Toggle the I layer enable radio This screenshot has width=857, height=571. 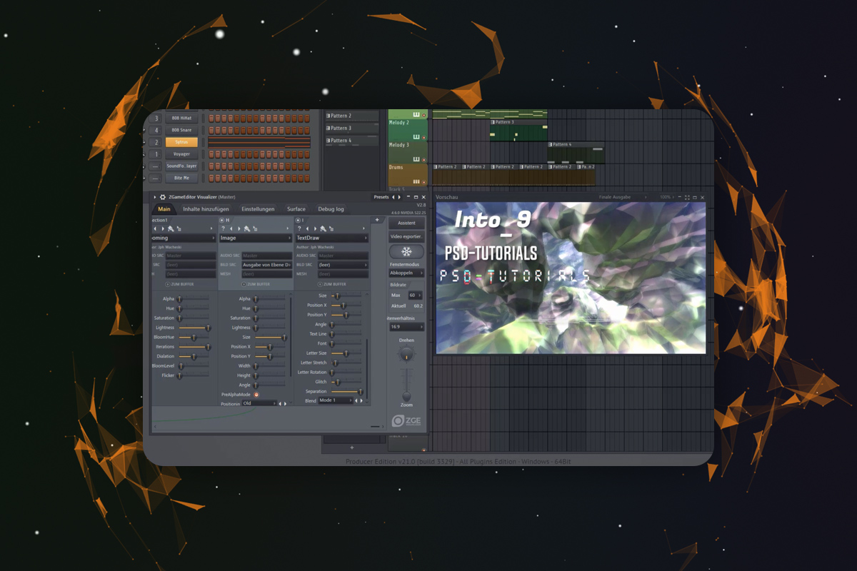[x=298, y=220]
